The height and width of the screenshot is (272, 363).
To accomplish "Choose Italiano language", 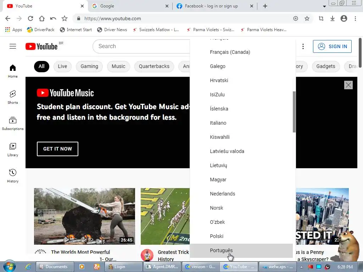I will (241, 123).
